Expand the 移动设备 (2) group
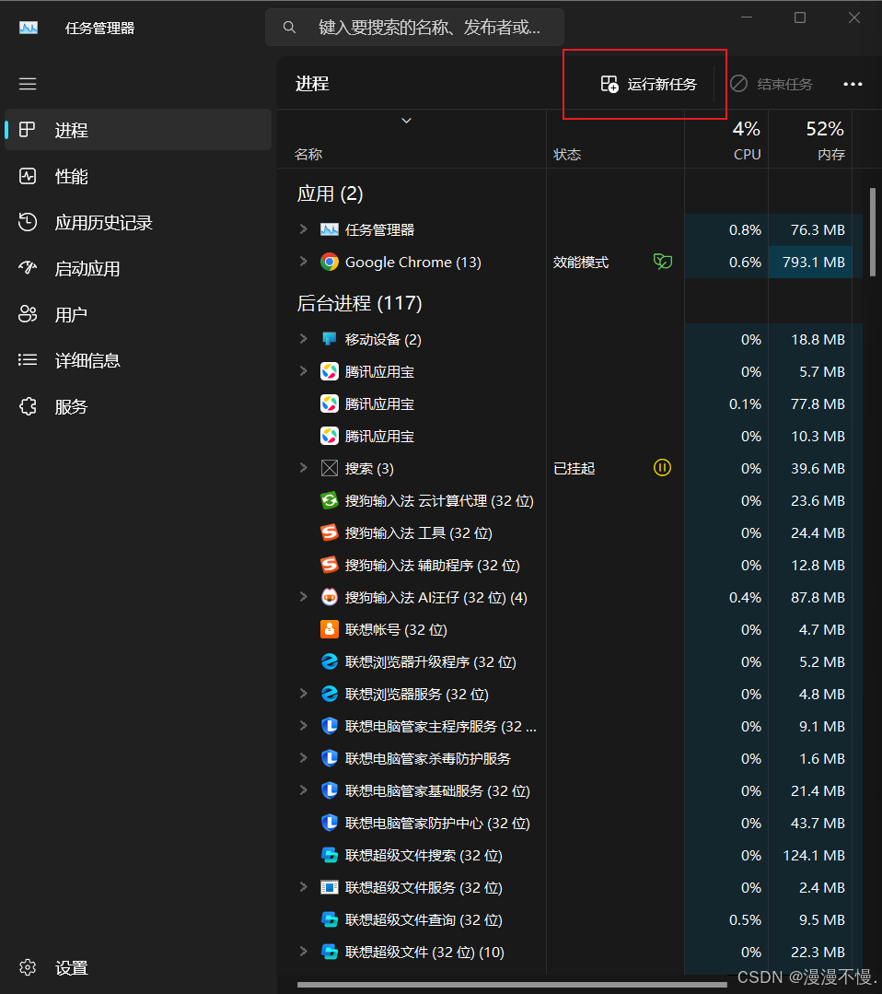Screen dimensions: 882x994 tap(304, 339)
